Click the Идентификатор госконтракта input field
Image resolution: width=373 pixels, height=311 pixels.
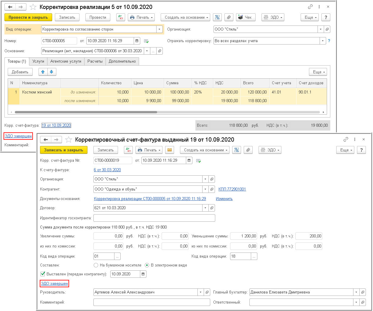[154, 218]
